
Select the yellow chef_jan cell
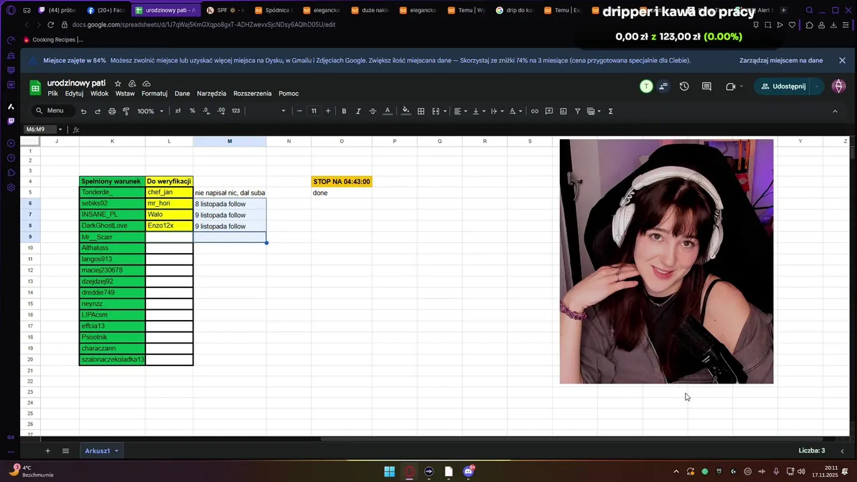[169, 193]
